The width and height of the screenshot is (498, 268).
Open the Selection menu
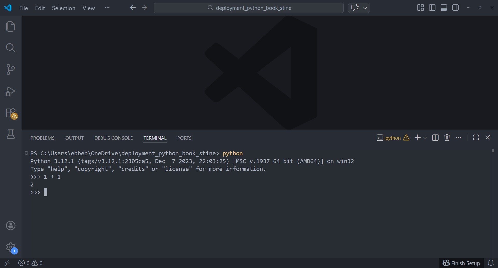click(x=64, y=8)
